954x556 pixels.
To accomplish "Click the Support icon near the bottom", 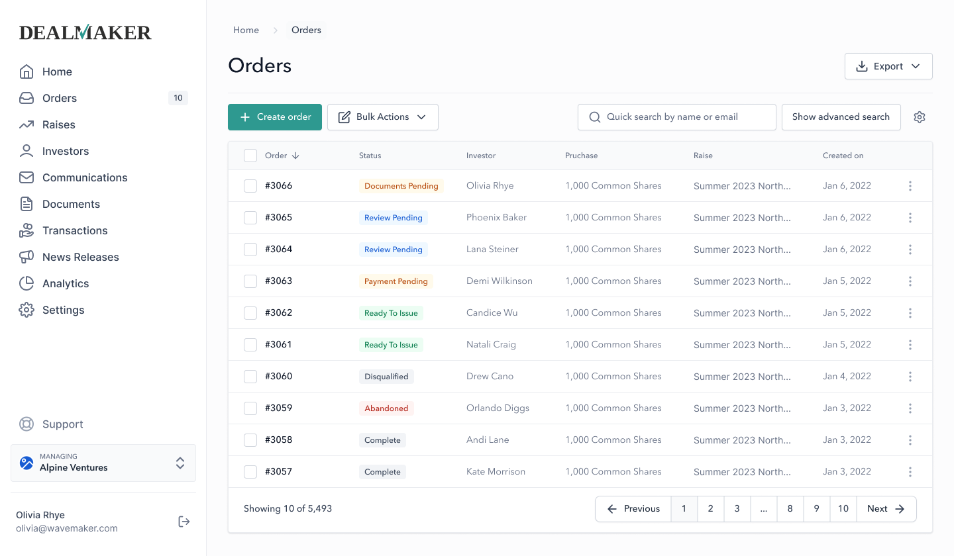I will pos(26,424).
